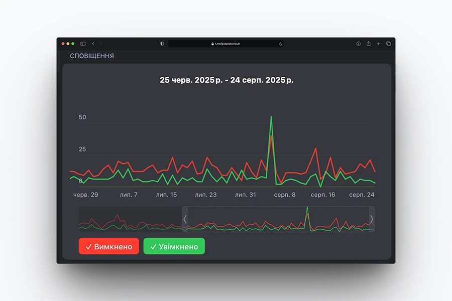The height and width of the screenshot is (301, 452).
Task: Click the right handle of range selector
Action: pyautogui.click(x=372, y=219)
